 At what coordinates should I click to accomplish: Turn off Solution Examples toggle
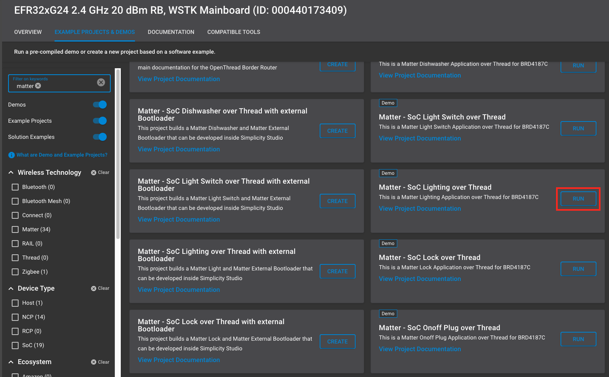100,137
